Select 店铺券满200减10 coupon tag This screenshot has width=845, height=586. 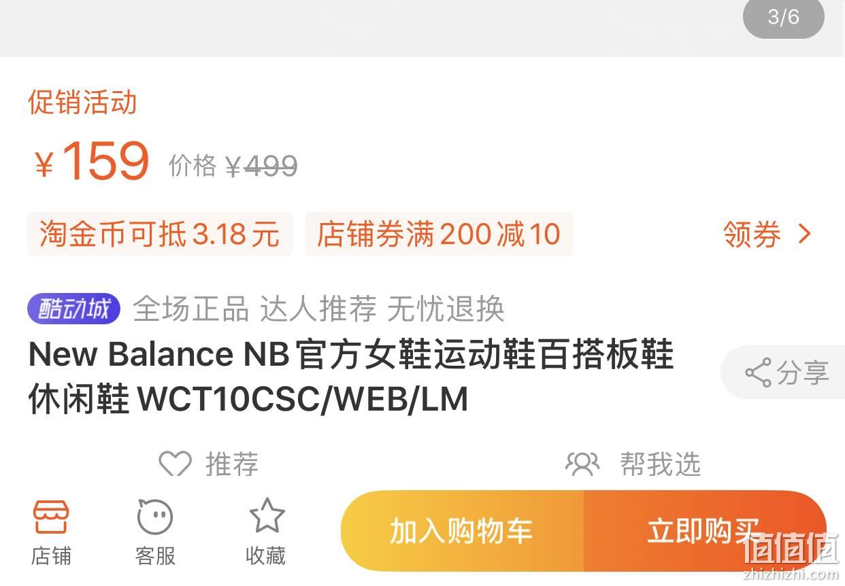click(439, 234)
